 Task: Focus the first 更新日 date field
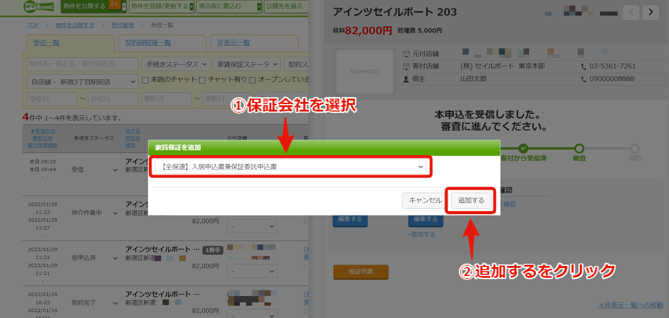(166, 99)
